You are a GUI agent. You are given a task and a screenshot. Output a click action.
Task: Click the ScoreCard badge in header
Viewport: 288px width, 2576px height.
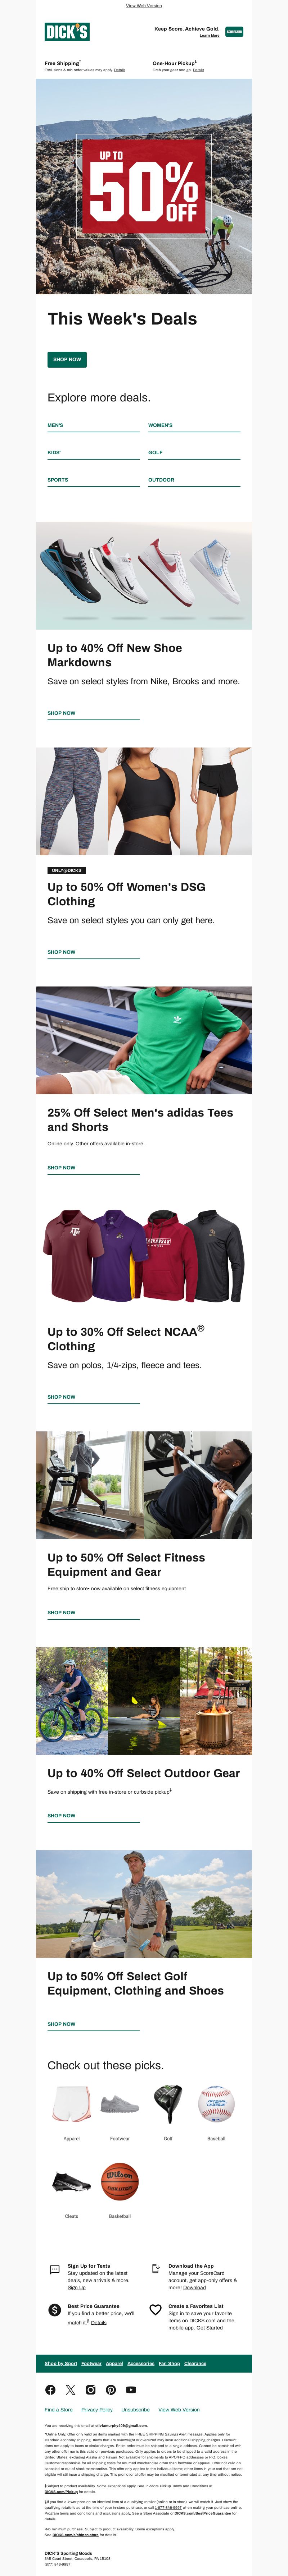[x=234, y=32]
